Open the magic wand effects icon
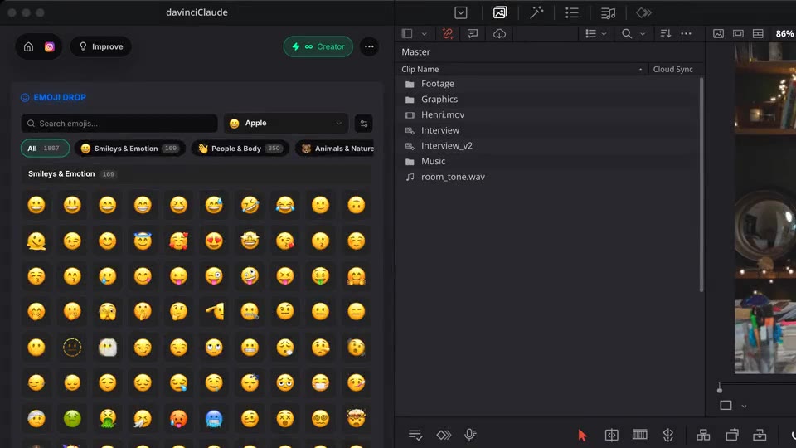The height and width of the screenshot is (448, 796). [x=536, y=12]
